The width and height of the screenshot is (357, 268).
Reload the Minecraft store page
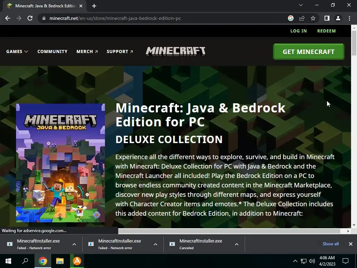tap(30, 18)
